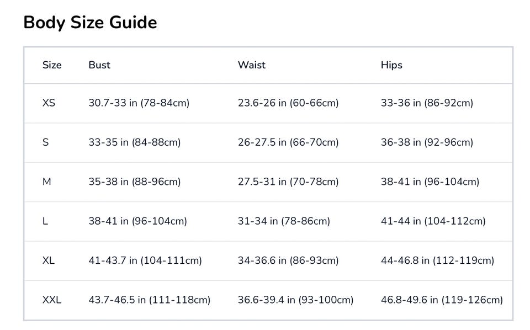This screenshot has width=530, height=330.
Task: Click the S size row label
Action: click(x=45, y=142)
